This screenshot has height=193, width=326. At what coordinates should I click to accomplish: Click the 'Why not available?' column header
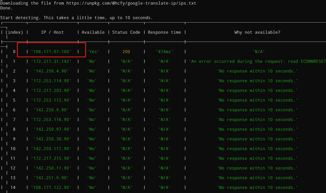(257, 32)
